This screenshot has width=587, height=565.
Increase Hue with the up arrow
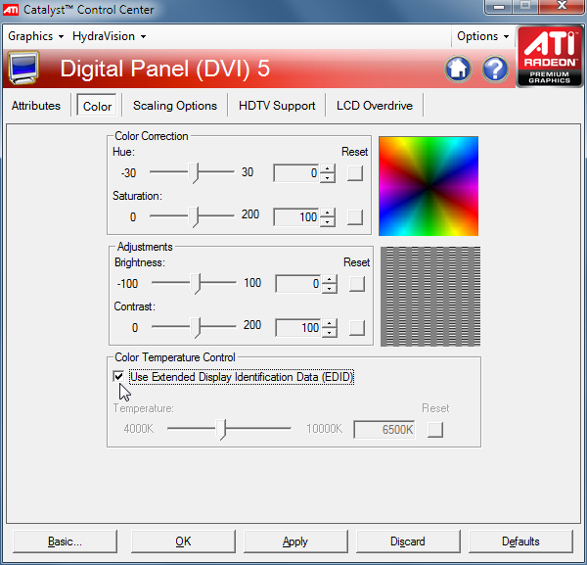[x=328, y=168]
